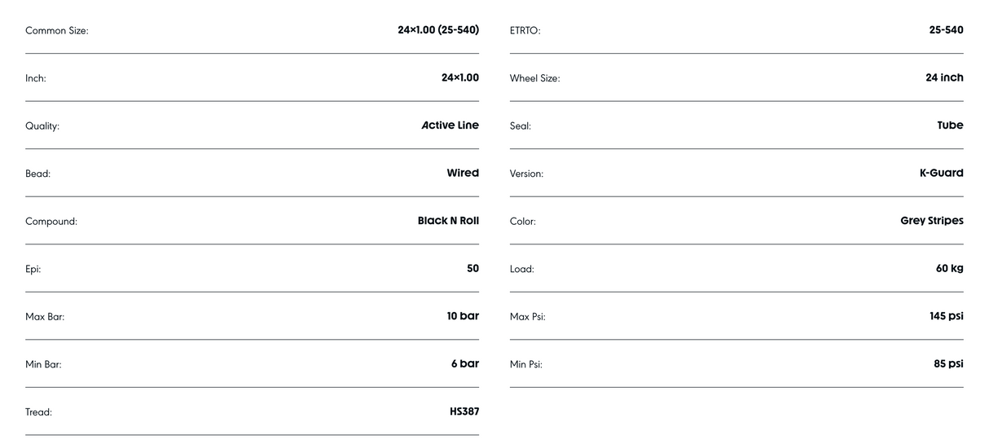This screenshot has height=440, width=989.
Task: Click the Inch value 24×1.00
Action: (x=460, y=77)
